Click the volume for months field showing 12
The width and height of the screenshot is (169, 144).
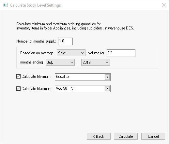coord(121,53)
